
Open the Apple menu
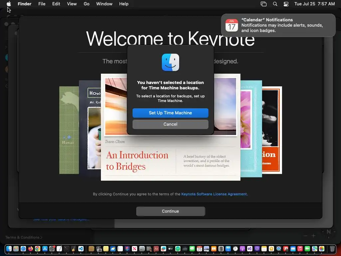tap(9, 4)
